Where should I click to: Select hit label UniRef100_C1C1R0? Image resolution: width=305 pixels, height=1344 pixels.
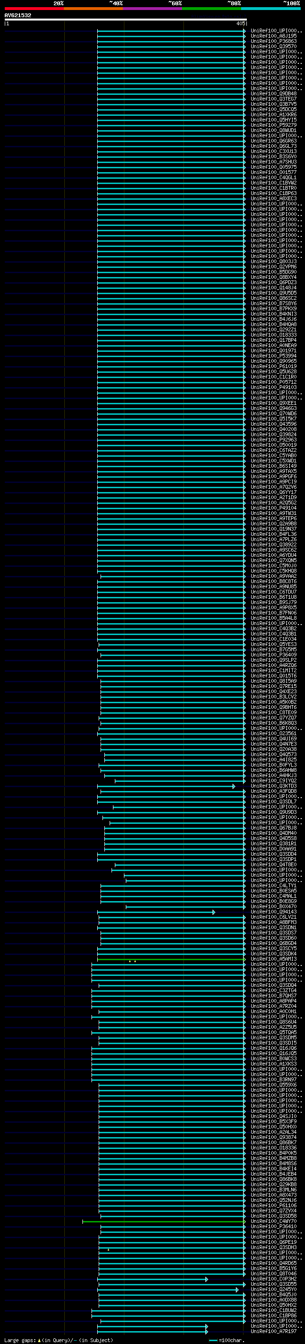click(274, 377)
